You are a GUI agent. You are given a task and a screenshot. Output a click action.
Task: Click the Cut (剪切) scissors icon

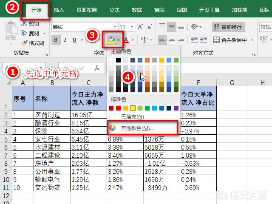pos(24,23)
